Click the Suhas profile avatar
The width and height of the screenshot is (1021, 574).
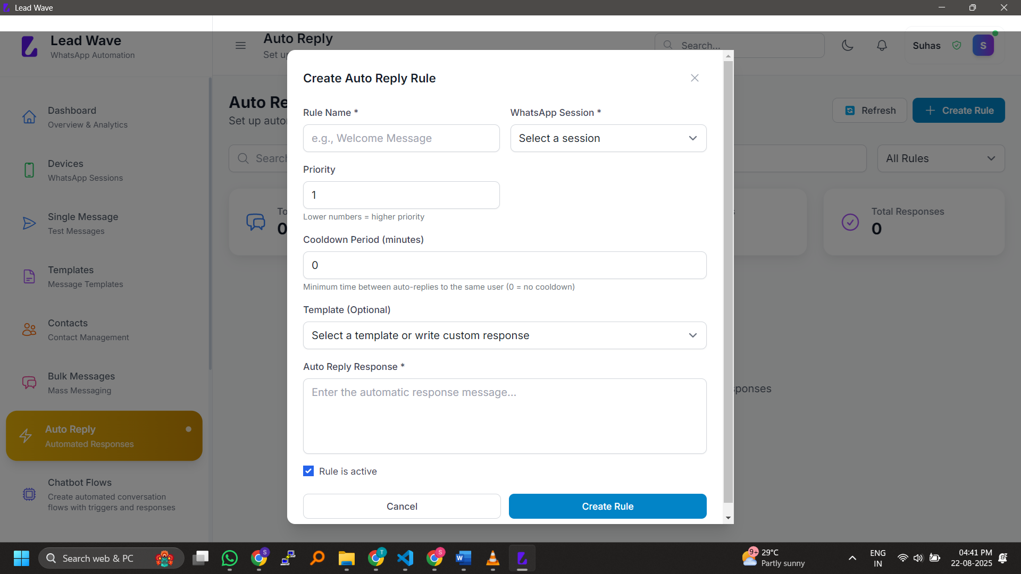[x=983, y=46]
